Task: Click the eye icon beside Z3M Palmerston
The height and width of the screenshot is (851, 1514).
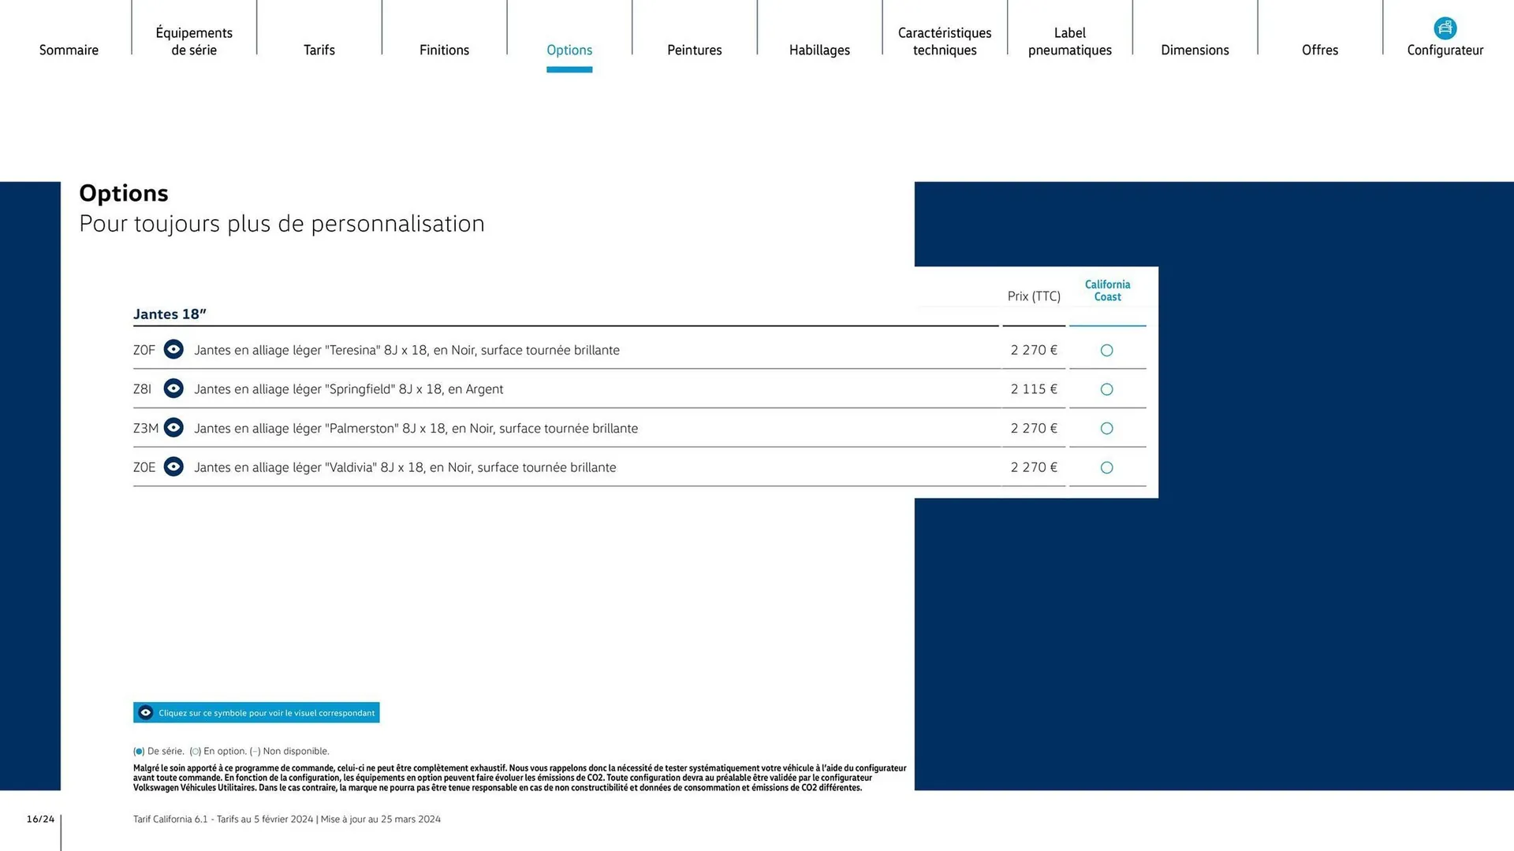Action: [173, 428]
